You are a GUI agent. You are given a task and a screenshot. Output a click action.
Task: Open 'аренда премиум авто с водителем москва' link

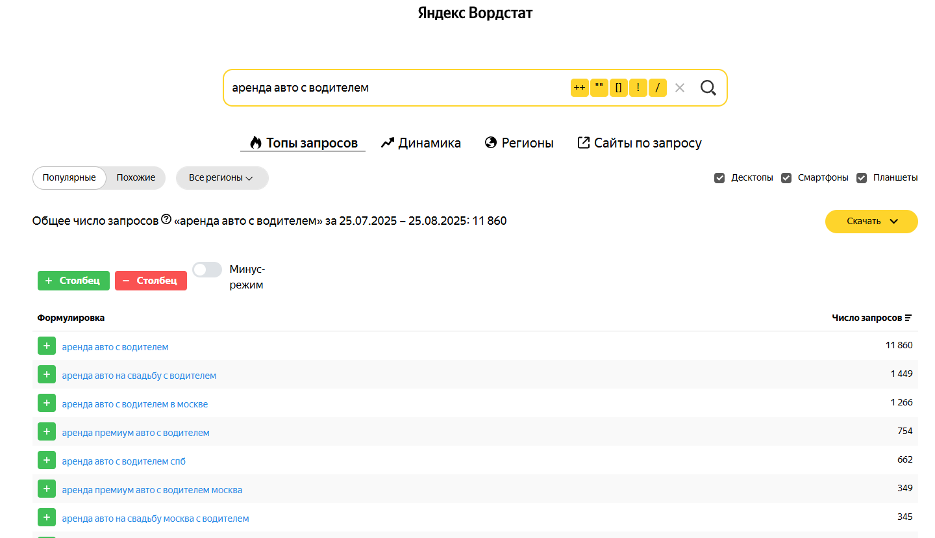click(152, 490)
